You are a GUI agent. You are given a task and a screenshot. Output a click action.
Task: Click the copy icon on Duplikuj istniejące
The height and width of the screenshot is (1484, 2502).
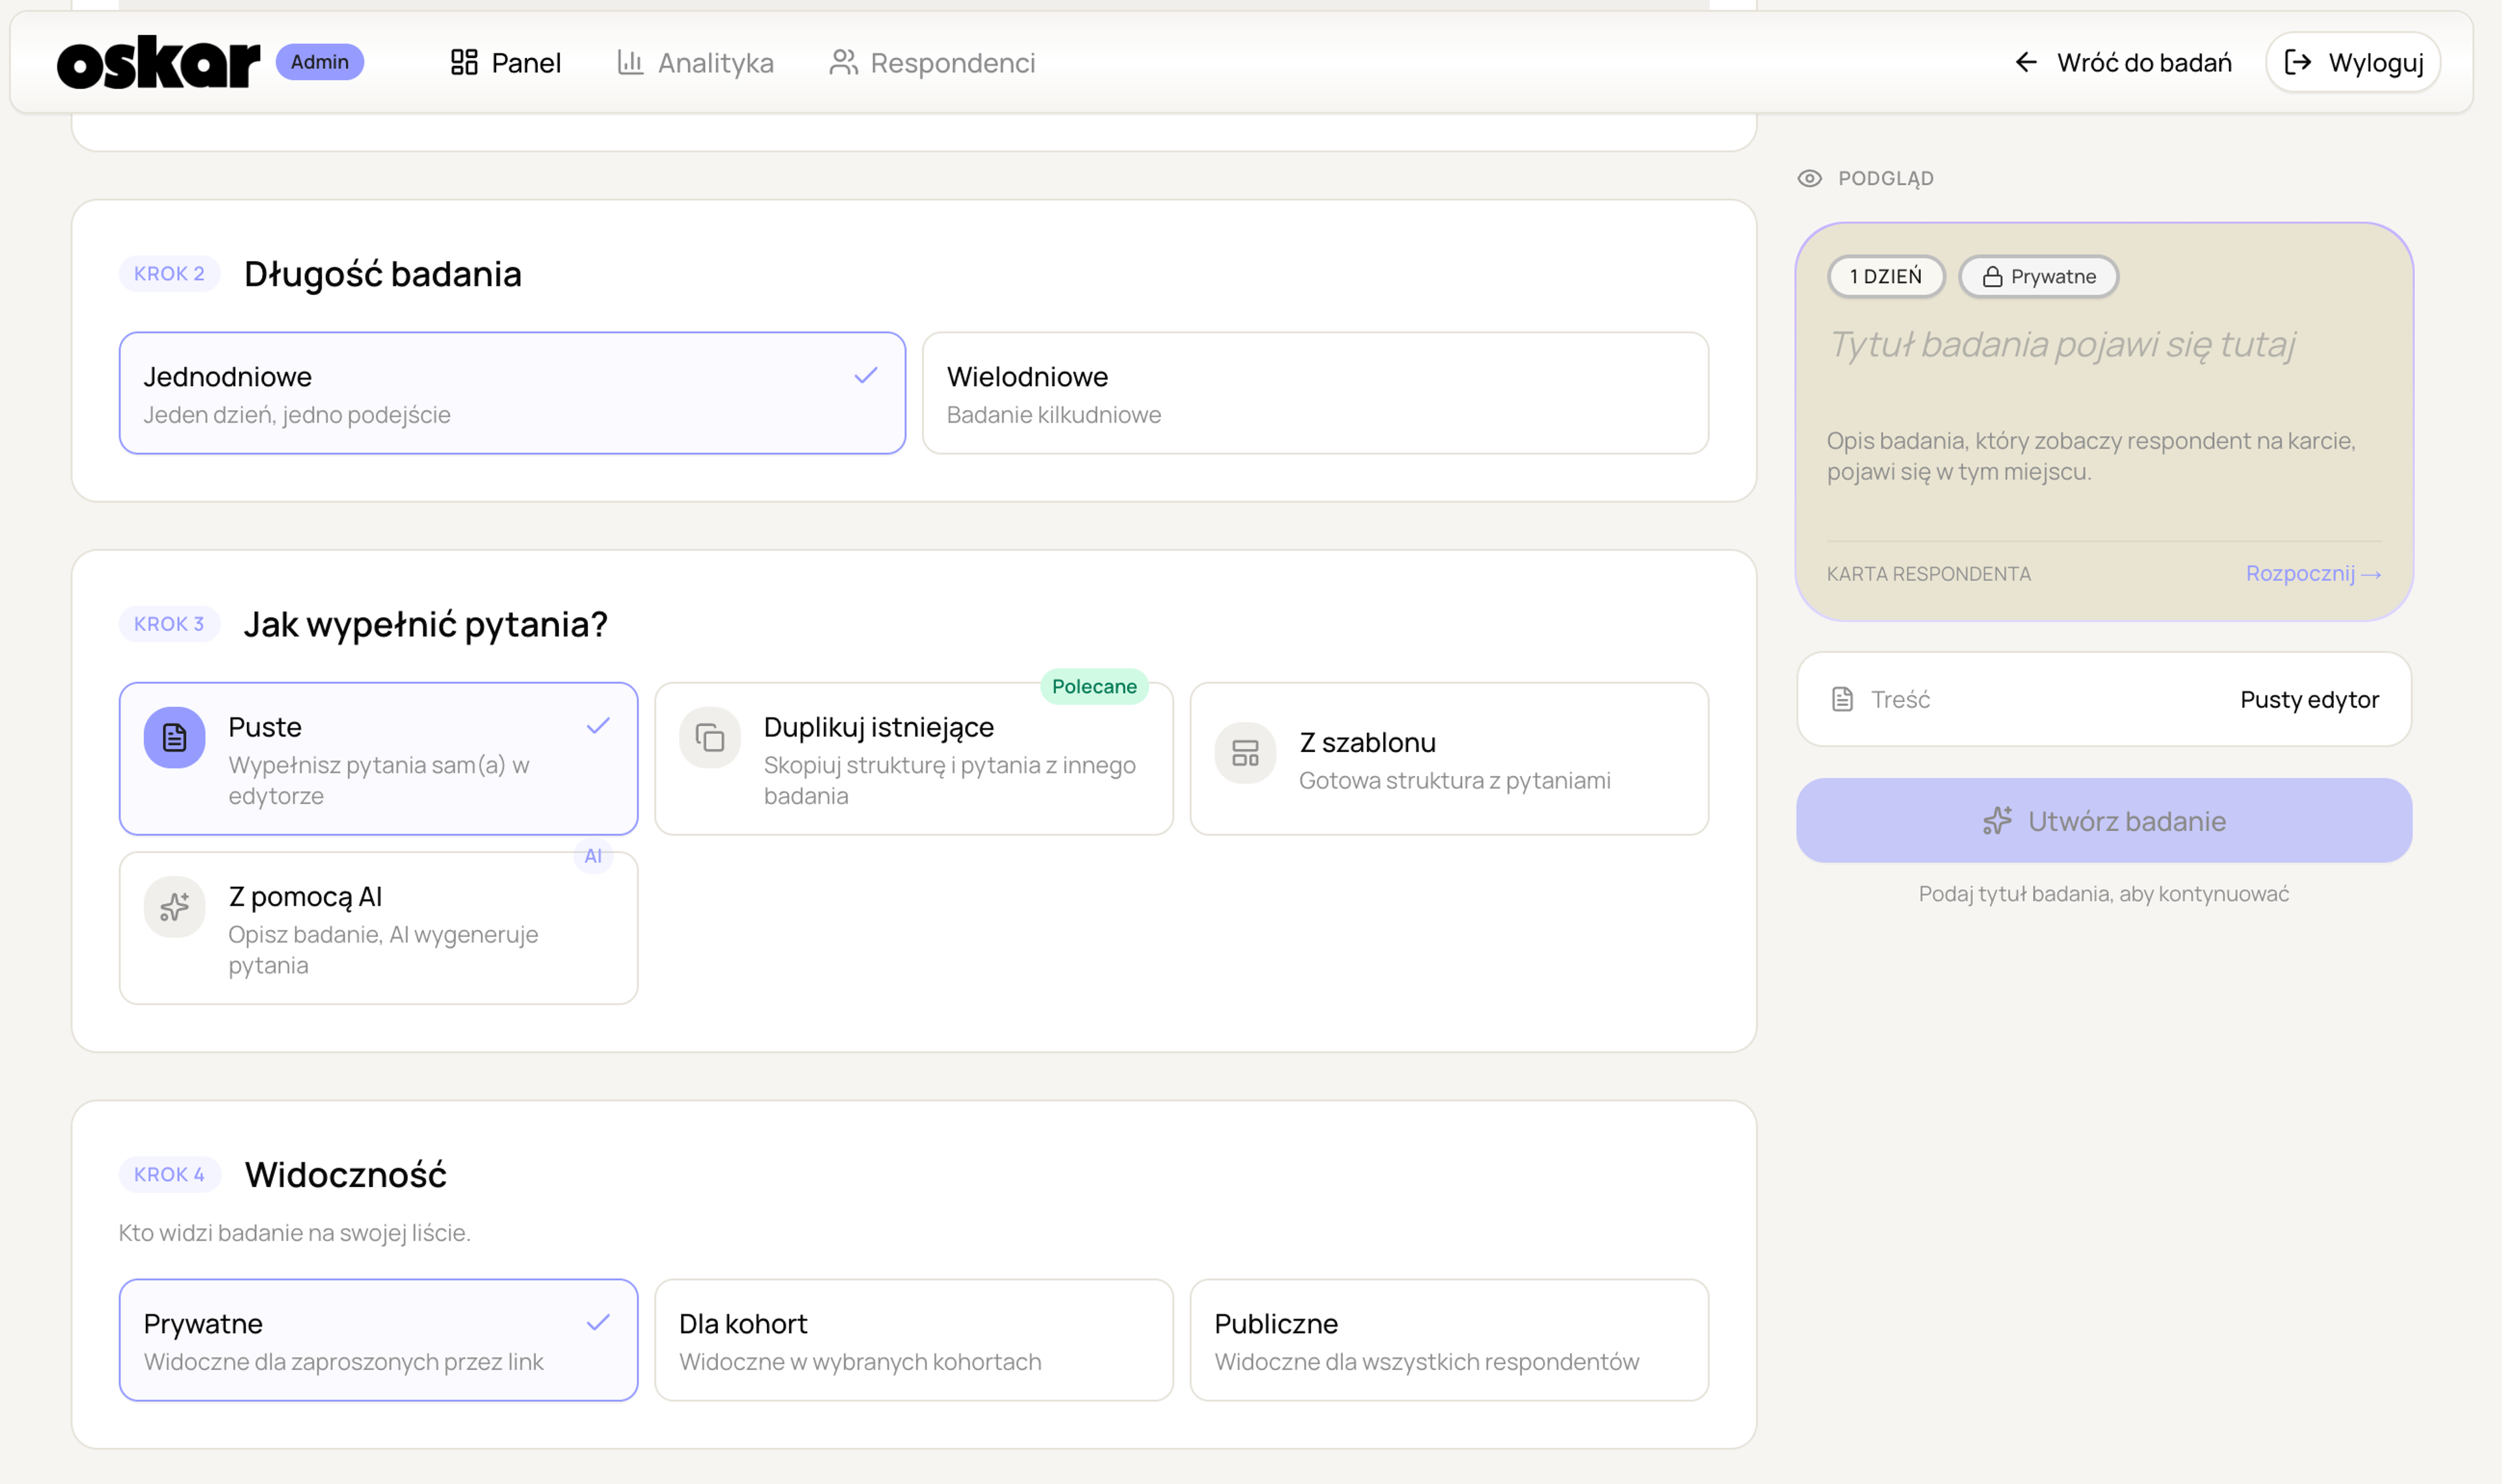click(710, 738)
